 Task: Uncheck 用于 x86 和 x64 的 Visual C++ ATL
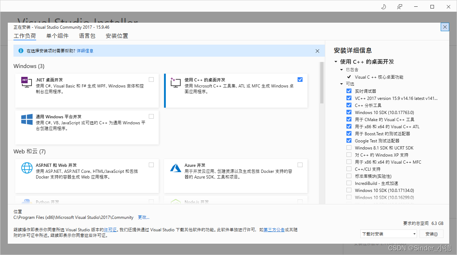point(349,126)
